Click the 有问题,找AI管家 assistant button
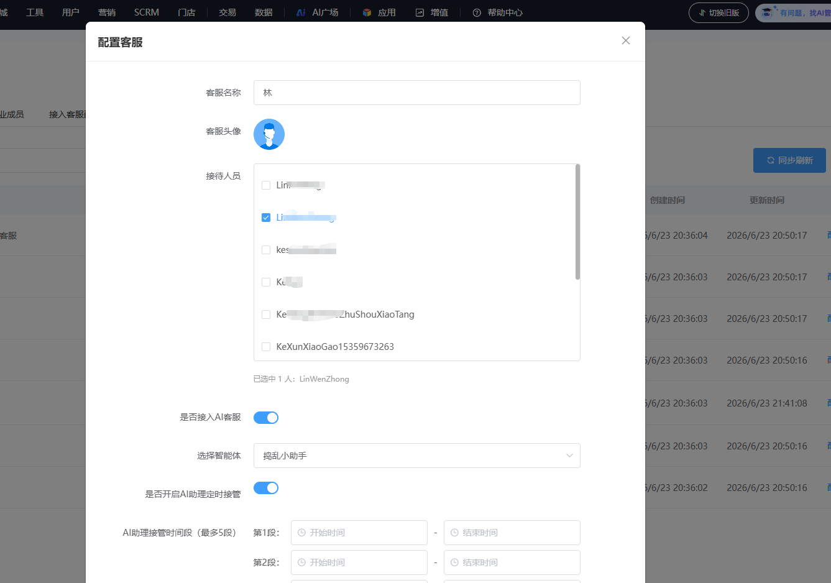 [794, 12]
